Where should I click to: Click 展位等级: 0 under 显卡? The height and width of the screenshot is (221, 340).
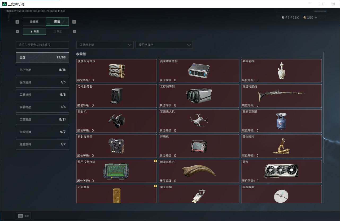click(x=250, y=181)
